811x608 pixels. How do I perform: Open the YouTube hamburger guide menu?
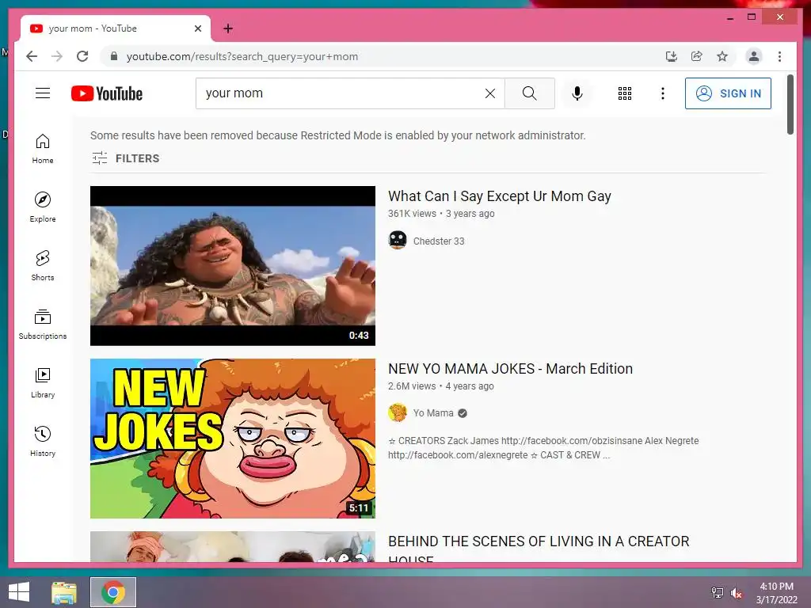(x=43, y=93)
